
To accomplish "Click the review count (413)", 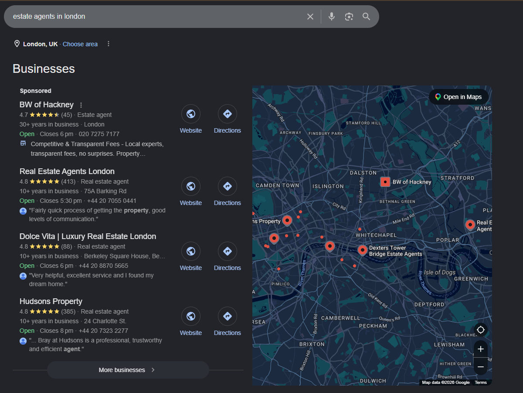I will click(68, 181).
